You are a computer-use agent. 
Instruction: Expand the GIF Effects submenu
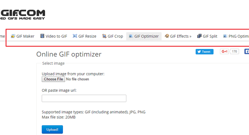coord(178,36)
